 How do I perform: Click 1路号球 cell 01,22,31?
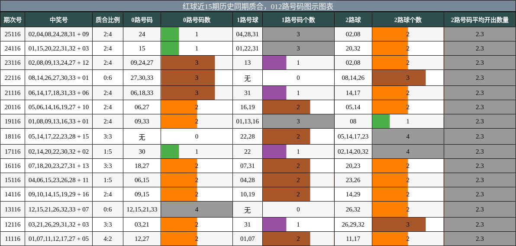click(x=248, y=48)
